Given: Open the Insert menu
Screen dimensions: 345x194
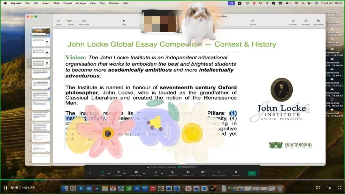Looking at the screenshot, I should tap(46, 3).
